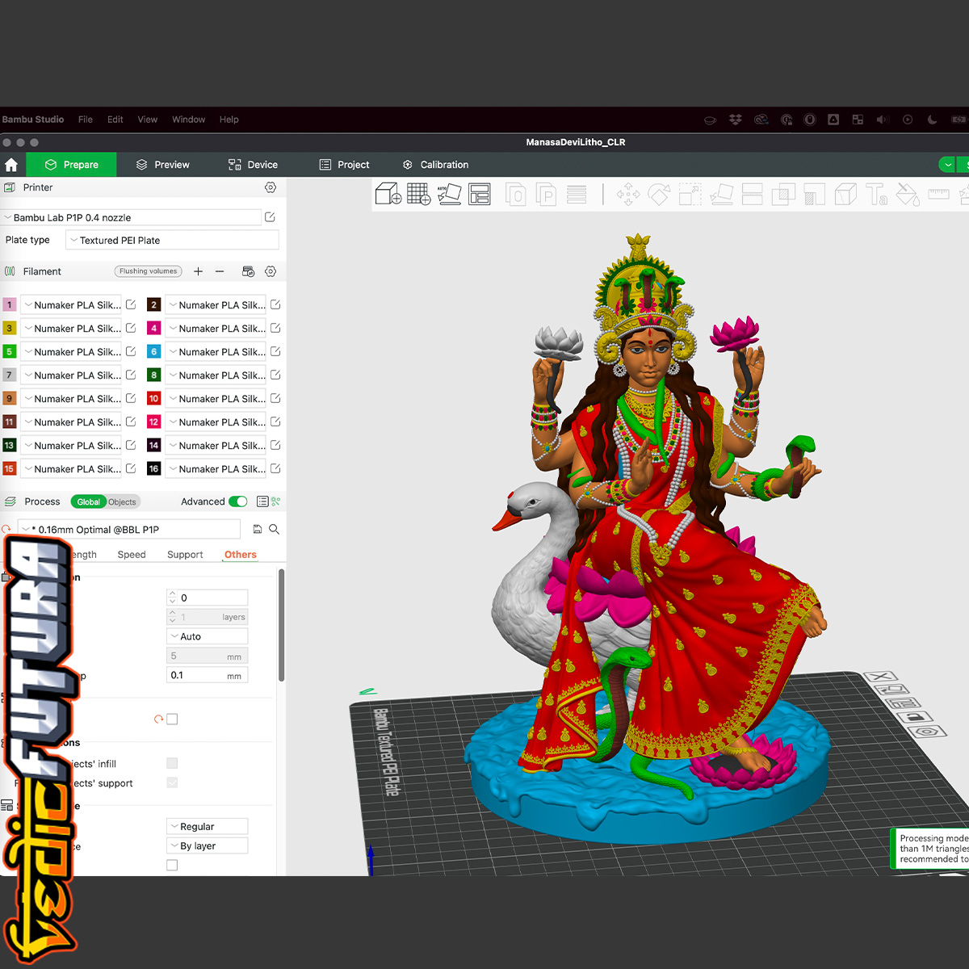This screenshot has height=969, width=969.
Task: Click filament 4 magenta color swatch
Action: [x=153, y=328]
